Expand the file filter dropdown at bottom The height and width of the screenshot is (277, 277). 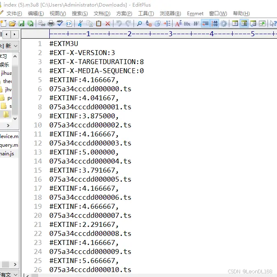click(16, 274)
